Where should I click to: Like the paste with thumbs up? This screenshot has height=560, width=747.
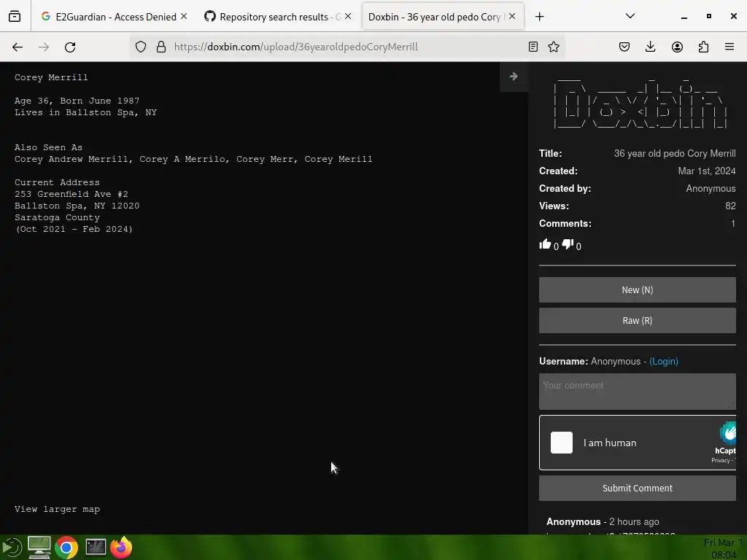point(545,244)
